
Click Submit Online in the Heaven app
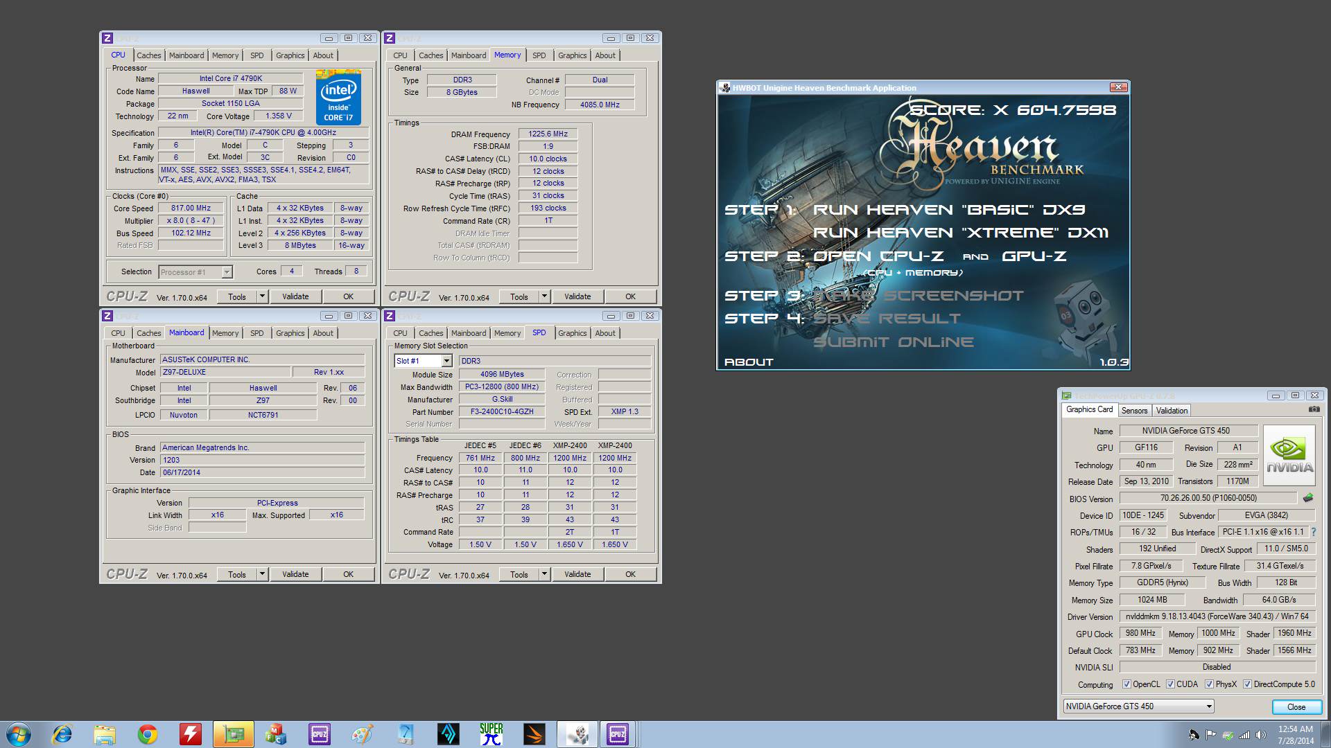[894, 342]
